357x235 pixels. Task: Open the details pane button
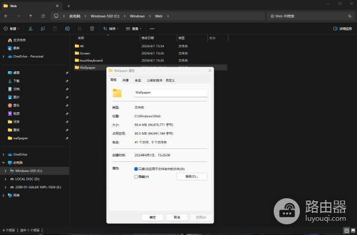point(343,28)
